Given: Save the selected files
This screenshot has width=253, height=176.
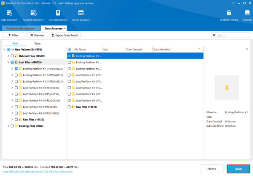Looking at the screenshot, I should 238,169.
